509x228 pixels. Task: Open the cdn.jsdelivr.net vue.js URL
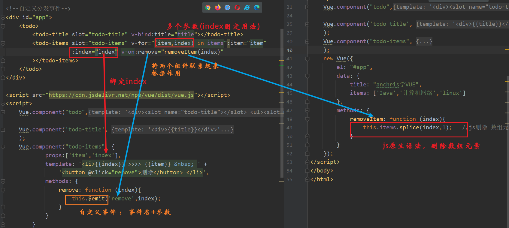121,95
